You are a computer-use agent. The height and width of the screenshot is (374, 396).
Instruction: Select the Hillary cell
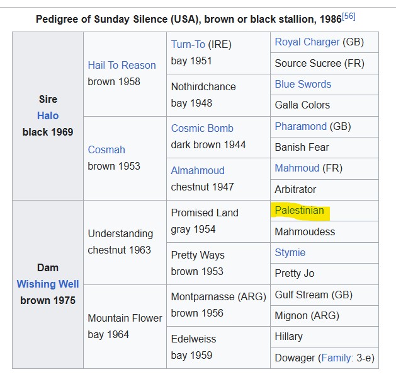coord(324,337)
